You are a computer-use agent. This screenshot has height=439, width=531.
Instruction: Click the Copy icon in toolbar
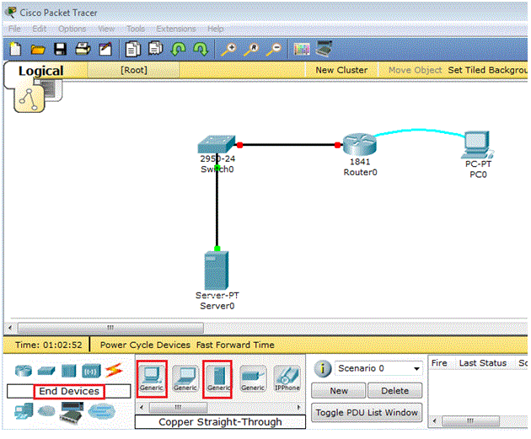133,49
